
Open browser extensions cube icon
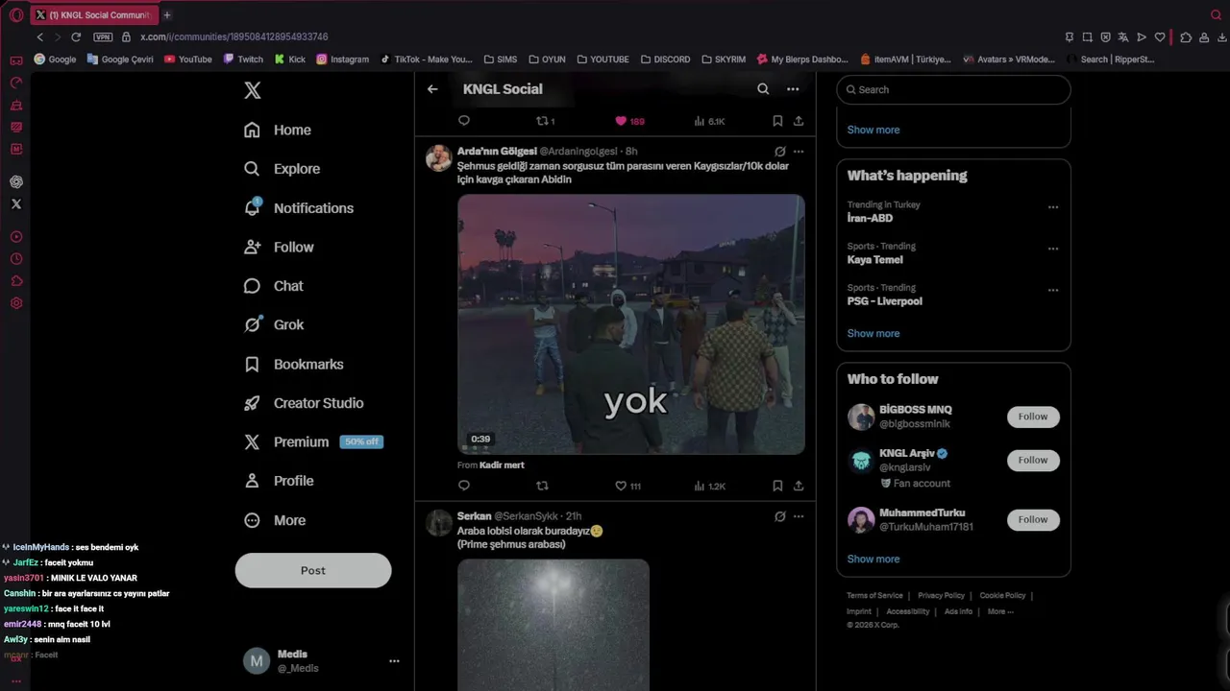coord(1186,36)
